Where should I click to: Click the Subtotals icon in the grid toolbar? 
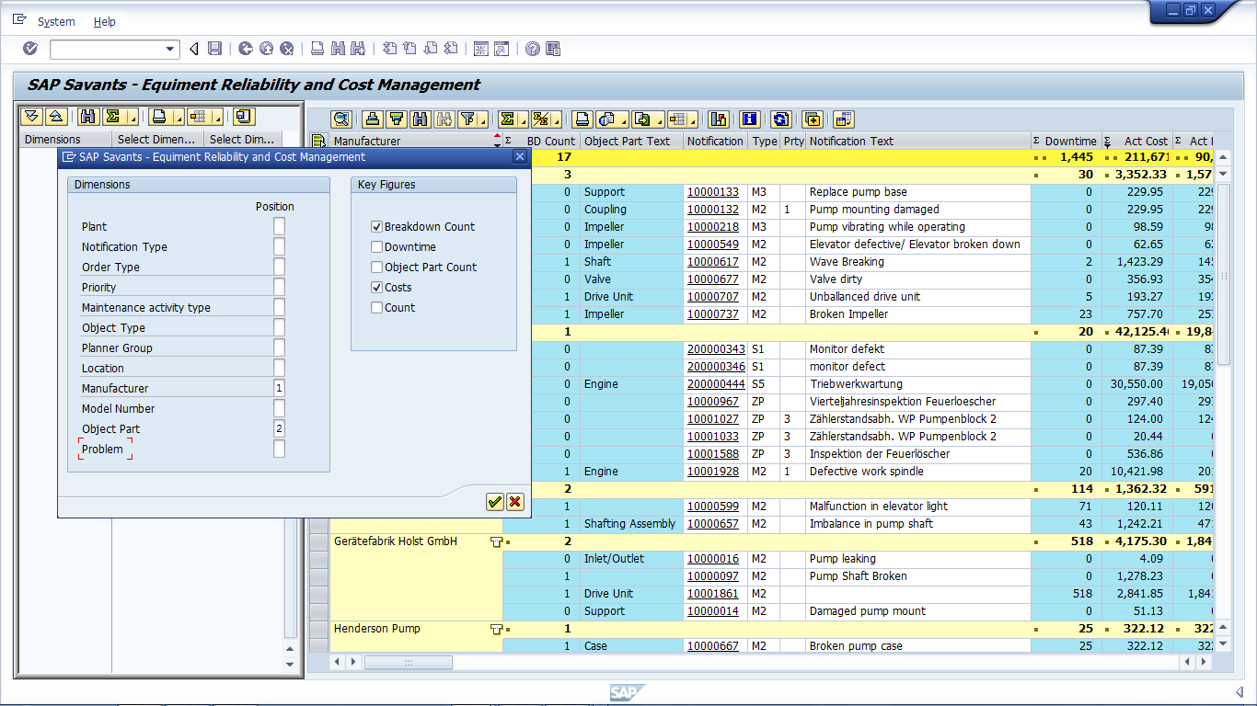542,119
